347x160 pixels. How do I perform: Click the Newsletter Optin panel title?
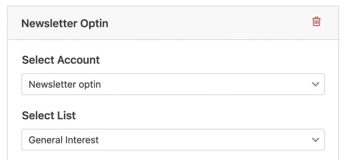coord(65,24)
